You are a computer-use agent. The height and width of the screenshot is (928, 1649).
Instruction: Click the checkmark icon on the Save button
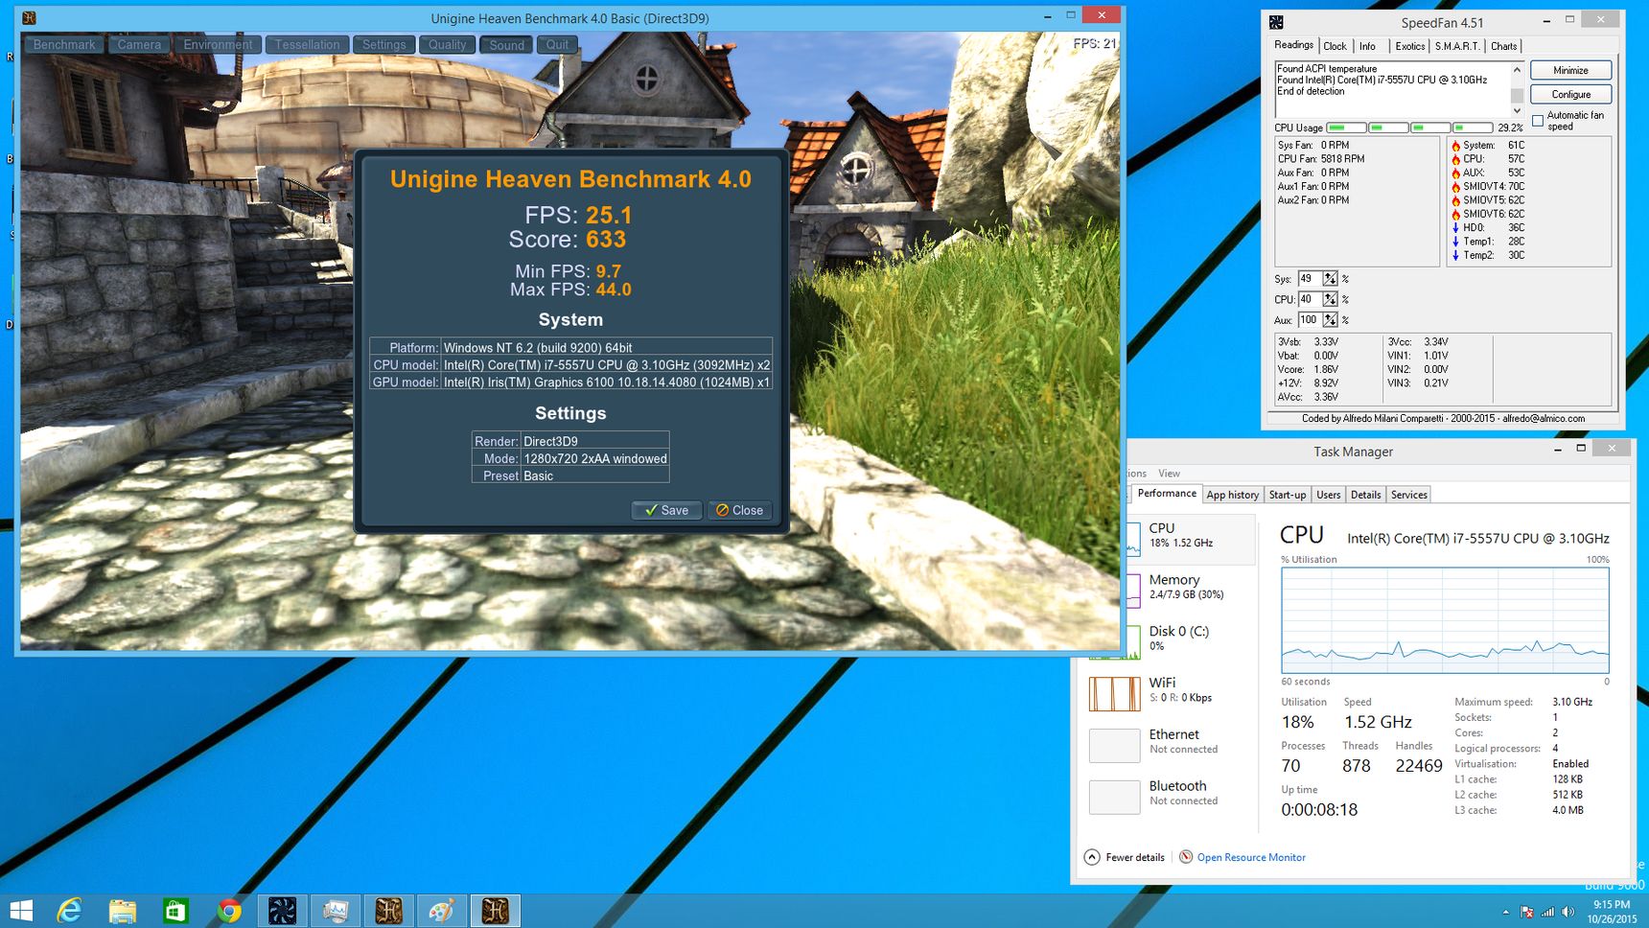point(651,510)
